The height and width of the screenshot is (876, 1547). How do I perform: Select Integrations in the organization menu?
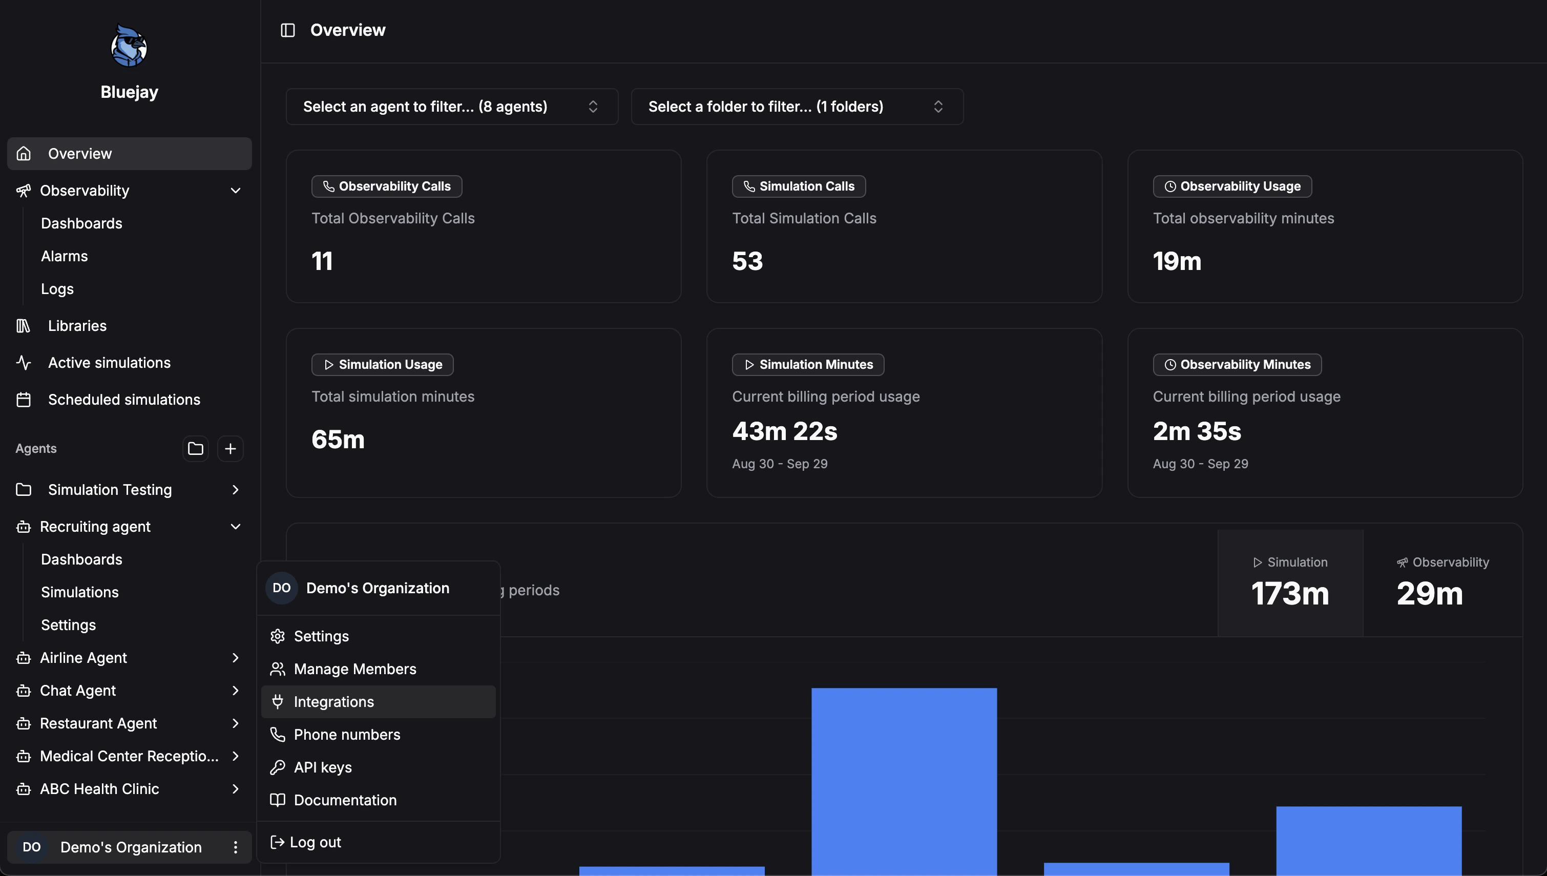[334, 701]
